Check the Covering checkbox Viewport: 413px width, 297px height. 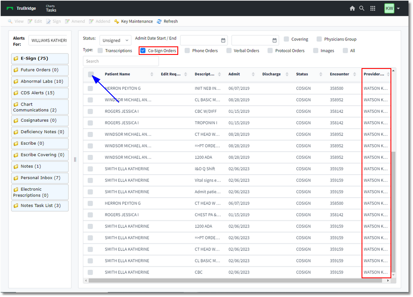pos(286,39)
